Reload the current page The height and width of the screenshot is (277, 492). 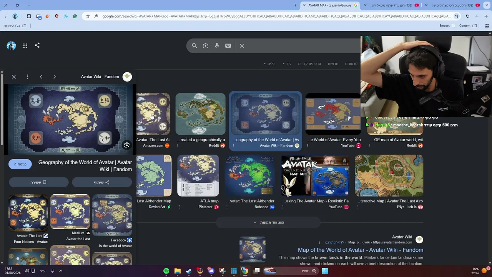[x=467, y=16]
